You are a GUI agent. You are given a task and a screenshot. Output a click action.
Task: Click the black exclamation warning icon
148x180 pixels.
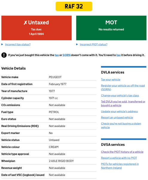(4, 55)
